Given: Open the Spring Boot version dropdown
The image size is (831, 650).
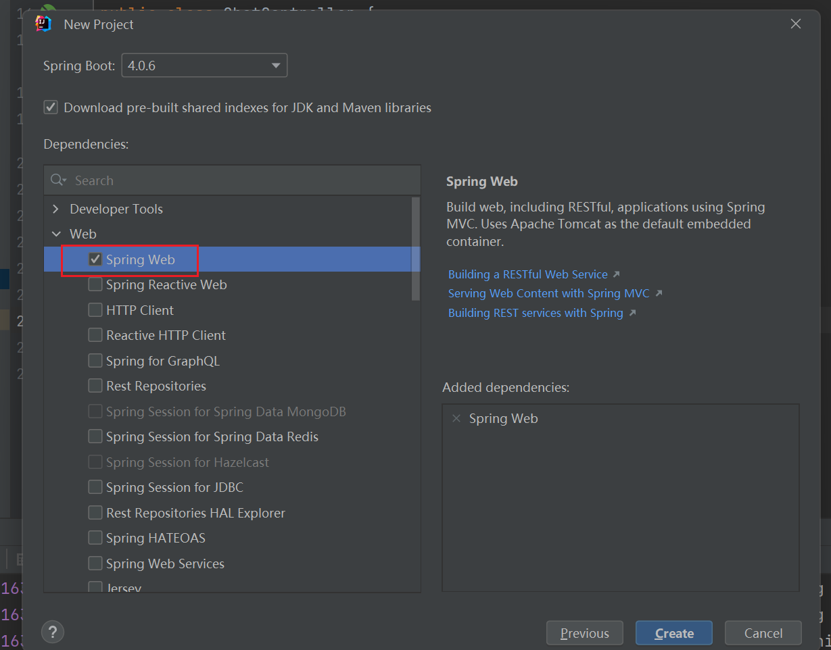Looking at the screenshot, I should (204, 66).
